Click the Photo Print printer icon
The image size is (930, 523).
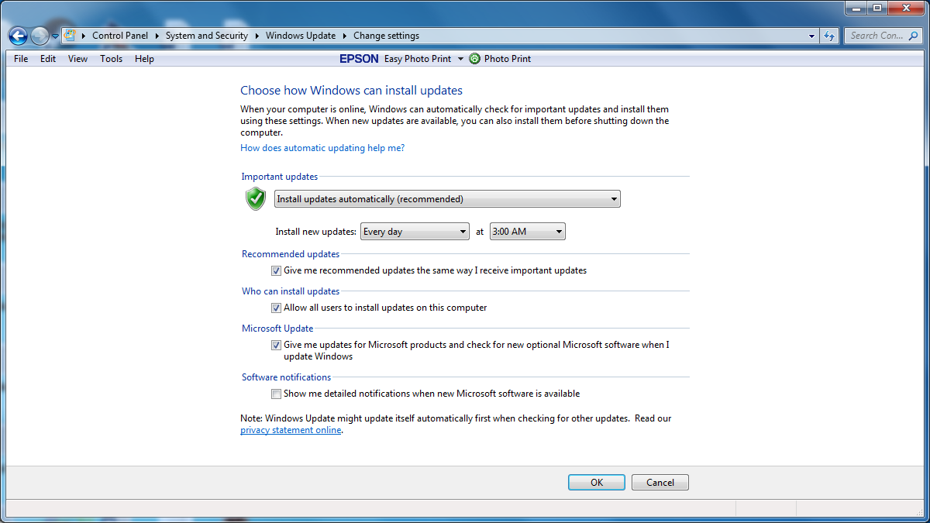tap(474, 59)
